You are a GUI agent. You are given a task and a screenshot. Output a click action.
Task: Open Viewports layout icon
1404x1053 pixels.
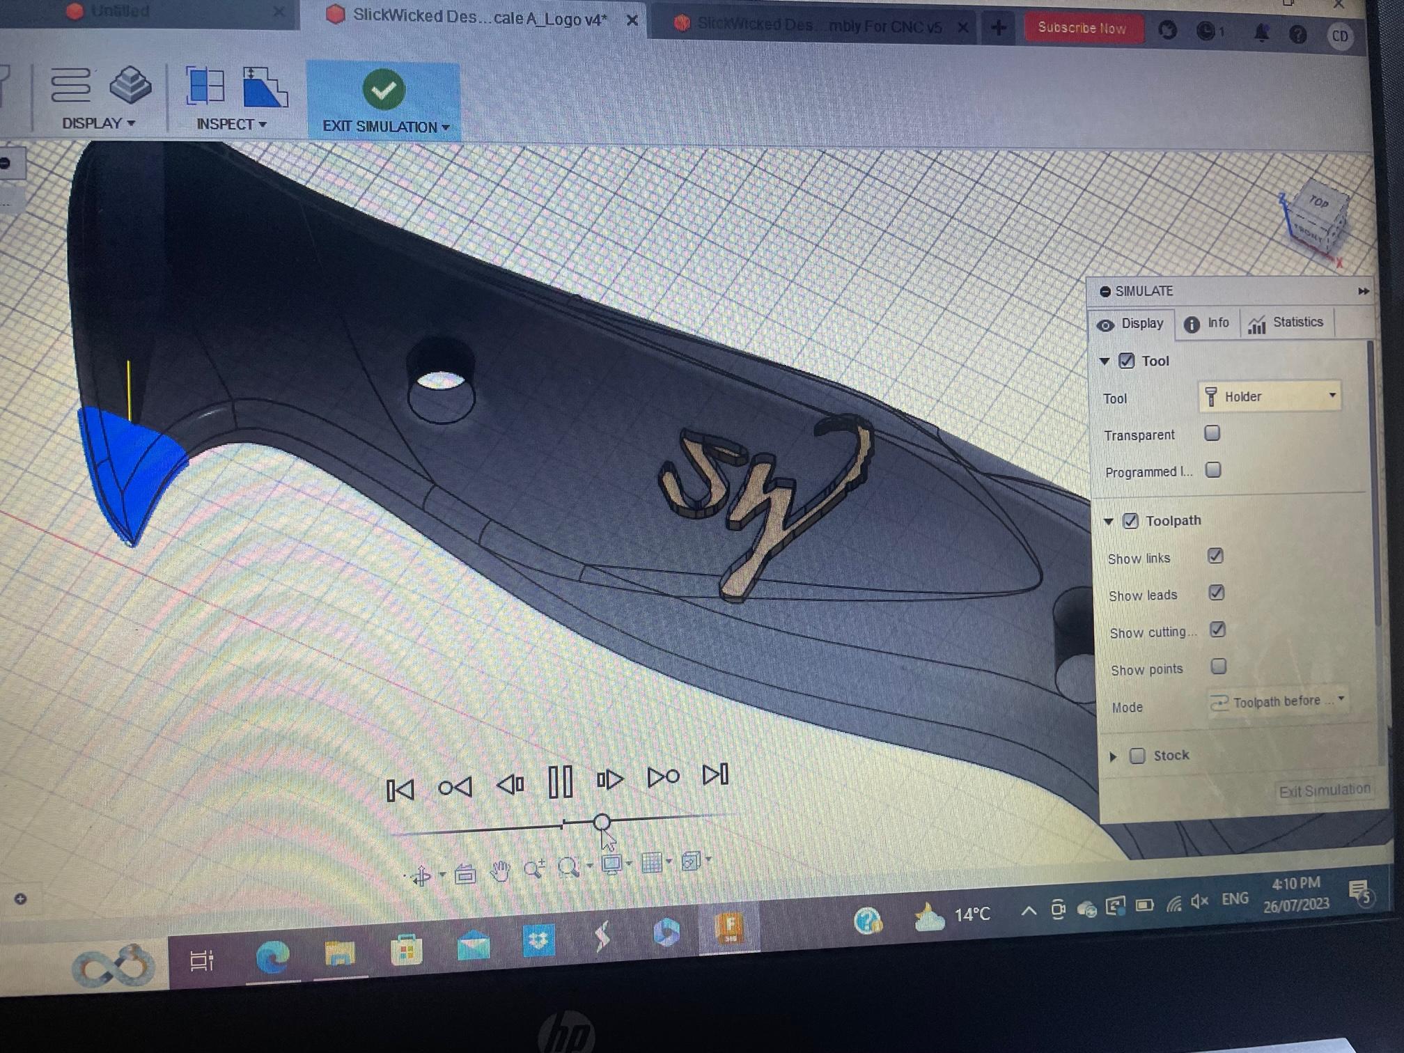pyautogui.click(x=691, y=861)
